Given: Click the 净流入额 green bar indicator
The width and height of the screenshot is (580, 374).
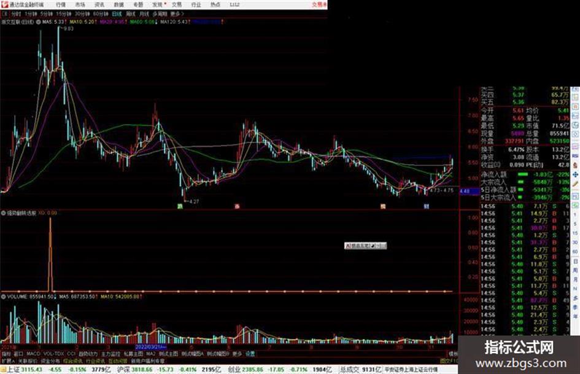Looking at the screenshot, I should (x=523, y=174).
